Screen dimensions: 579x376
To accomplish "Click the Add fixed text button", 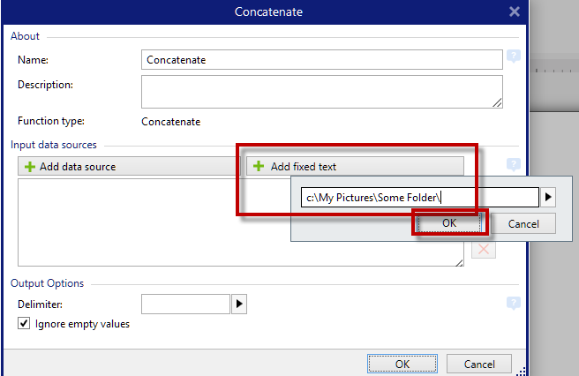I will 355,166.
